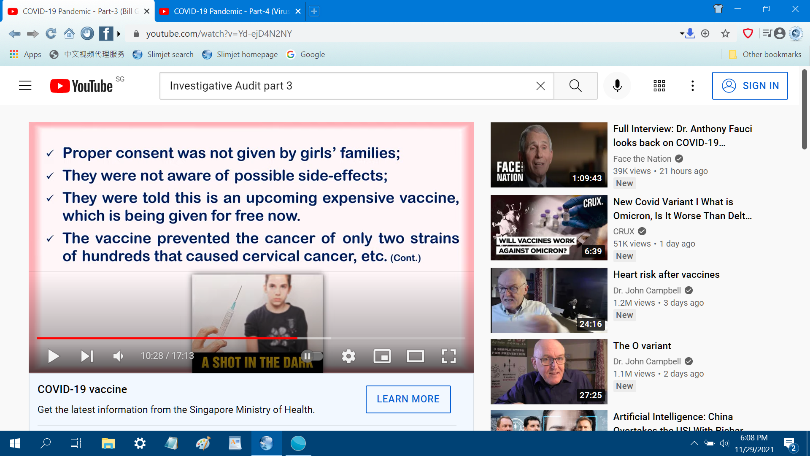Image resolution: width=810 pixels, height=456 pixels.
Task: Open the T-shirt skin icon in title bar
Action: [718, 9]
